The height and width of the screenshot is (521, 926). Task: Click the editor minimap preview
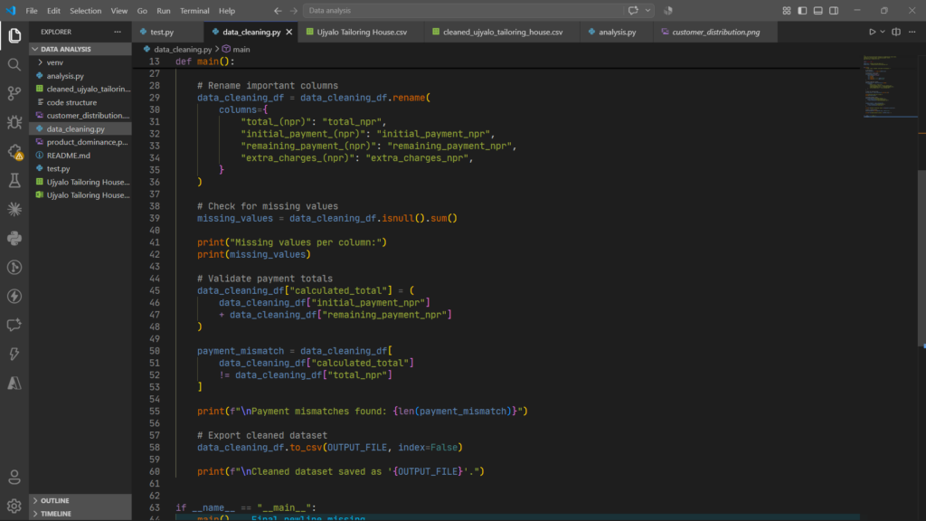[x=889, y=86]
